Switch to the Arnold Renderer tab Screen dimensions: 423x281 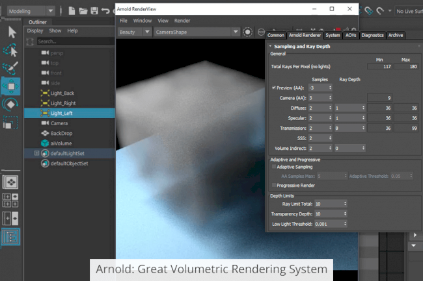point(305,35)
